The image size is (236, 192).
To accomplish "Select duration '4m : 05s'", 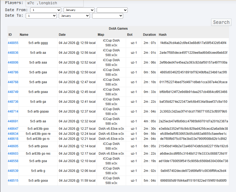I will [150, 121].
